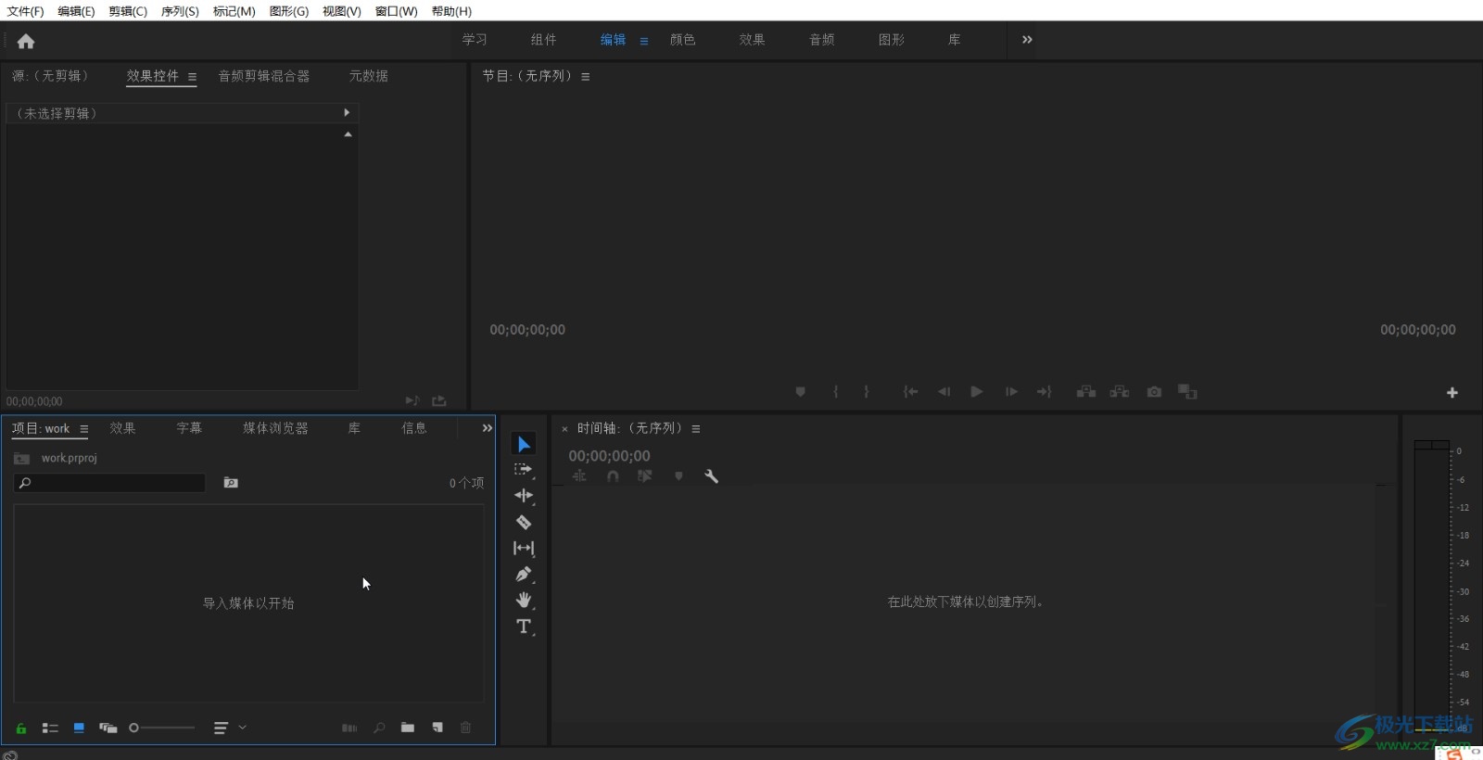The width and height of the screenshot is (1483, 760).
Task: Click Mark Out bracket button
Action: pos(867,392)
